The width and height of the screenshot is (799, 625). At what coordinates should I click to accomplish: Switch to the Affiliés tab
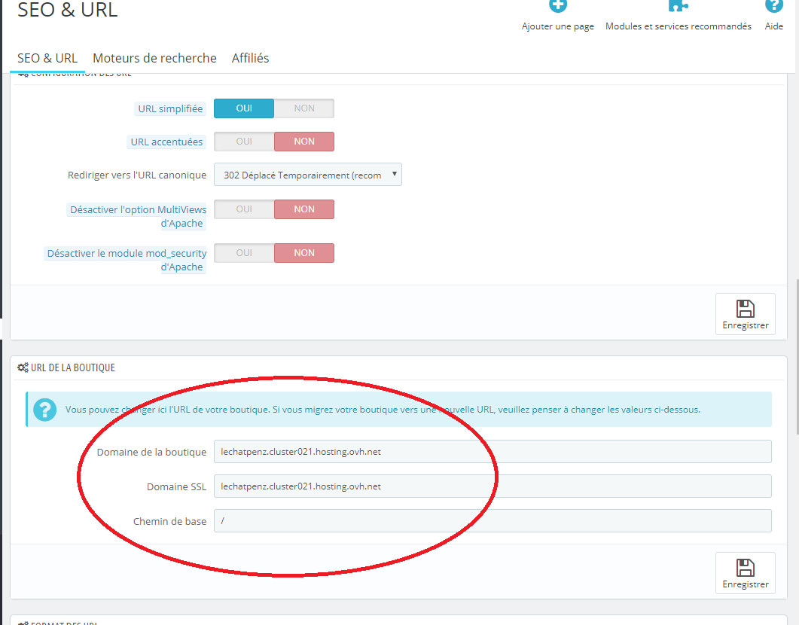click(250, 58)
